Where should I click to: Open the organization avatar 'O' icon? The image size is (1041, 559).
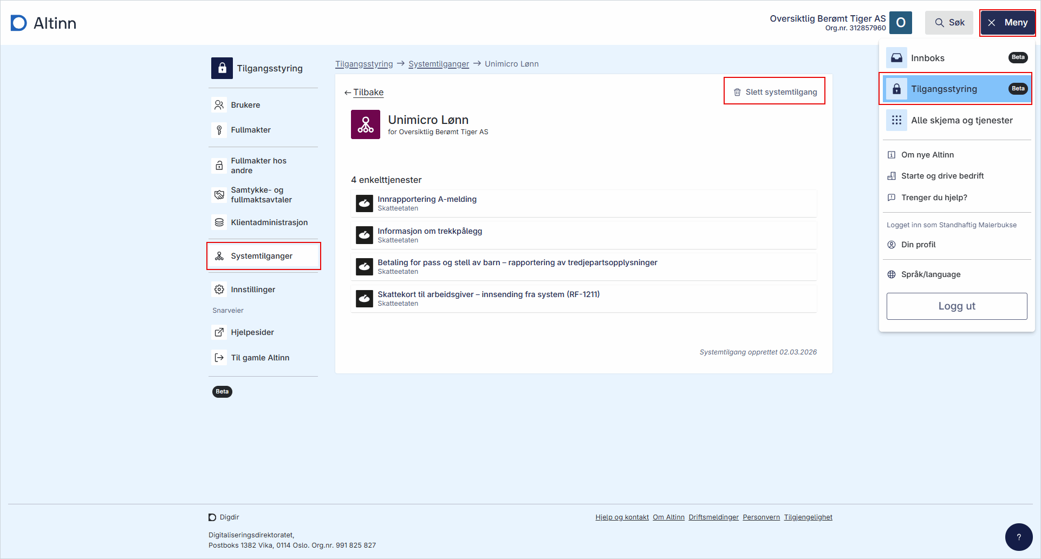click(x=900, y=23)
